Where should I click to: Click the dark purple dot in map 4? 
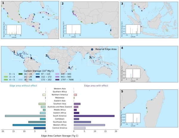tap(131, 65)
